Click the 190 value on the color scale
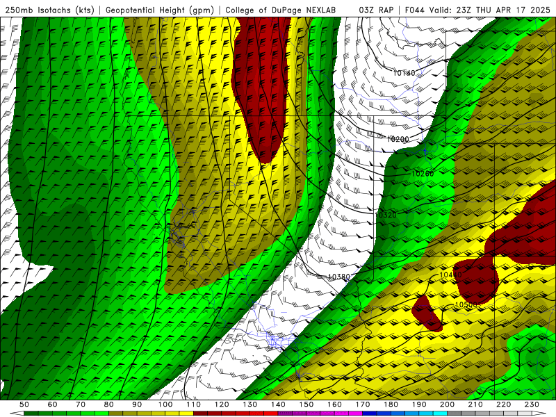 pyautogui.click(x=419, y=404)
